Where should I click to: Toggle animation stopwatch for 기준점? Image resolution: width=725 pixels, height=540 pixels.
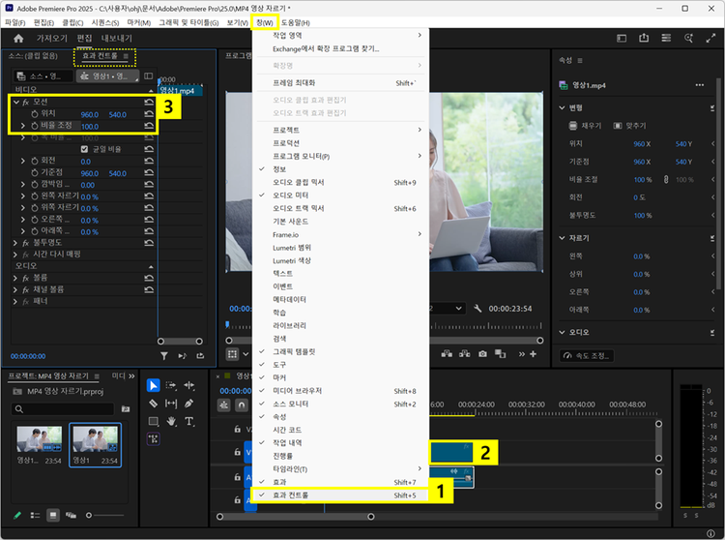tap(35, 172)
